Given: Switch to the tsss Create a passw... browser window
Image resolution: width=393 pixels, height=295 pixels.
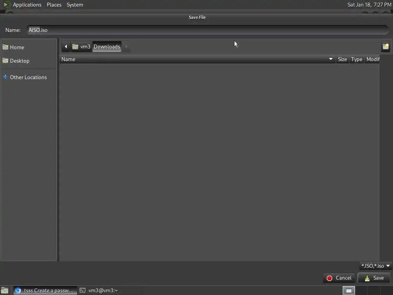Looking at the screenshot, I should [45, 290].
